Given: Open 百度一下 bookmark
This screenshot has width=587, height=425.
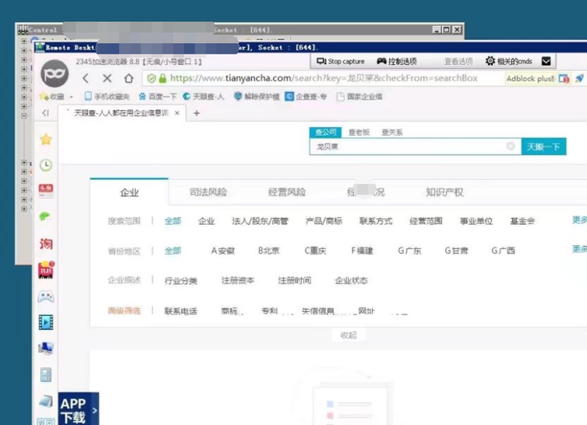Looking at the screenshot, I should [x=157, y=96].
